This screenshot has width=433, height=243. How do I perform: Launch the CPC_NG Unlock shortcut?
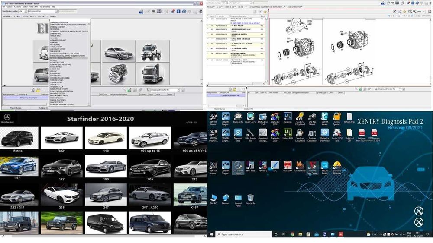(312, 119)
